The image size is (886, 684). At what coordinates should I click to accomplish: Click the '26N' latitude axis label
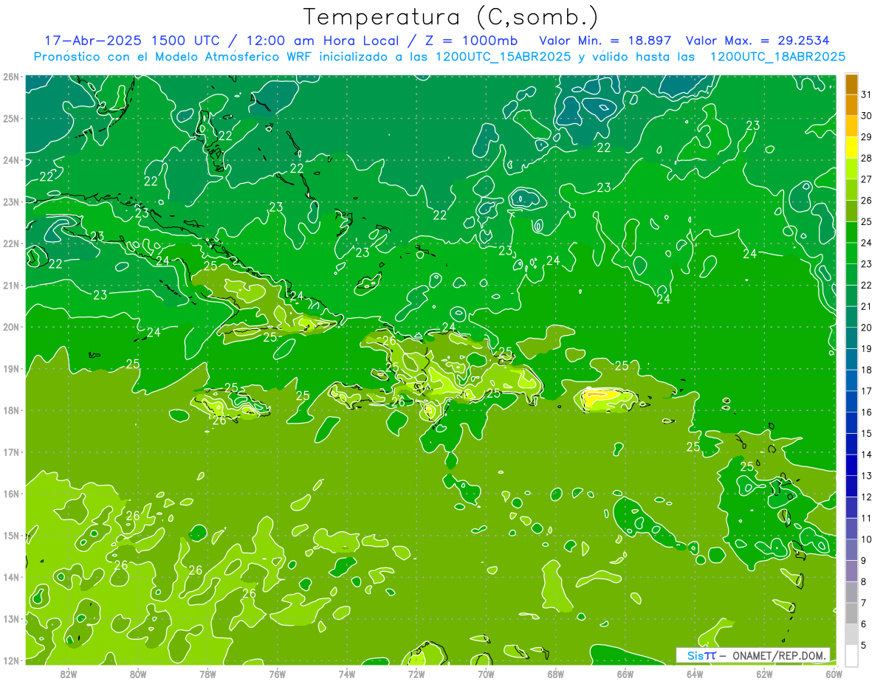point(10,77)
